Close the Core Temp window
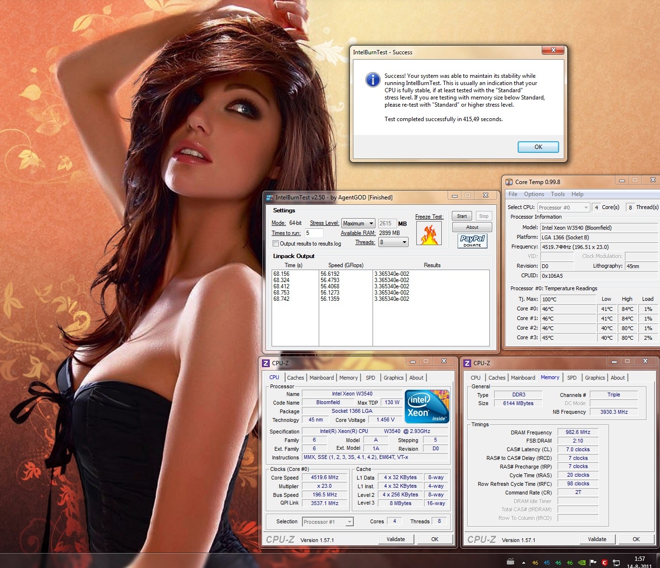 point(652,180)
